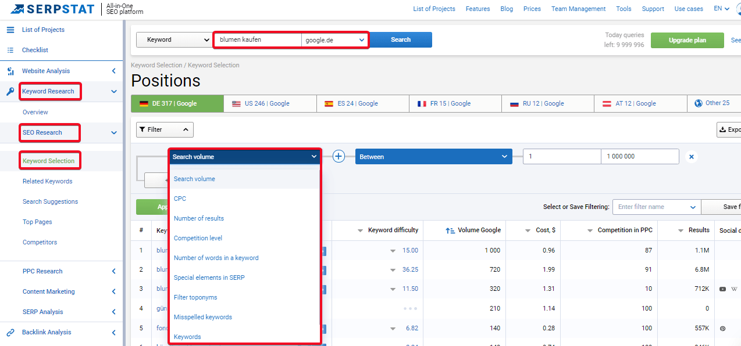Click keyword difficulty value 36.25

tap(410, 269)
